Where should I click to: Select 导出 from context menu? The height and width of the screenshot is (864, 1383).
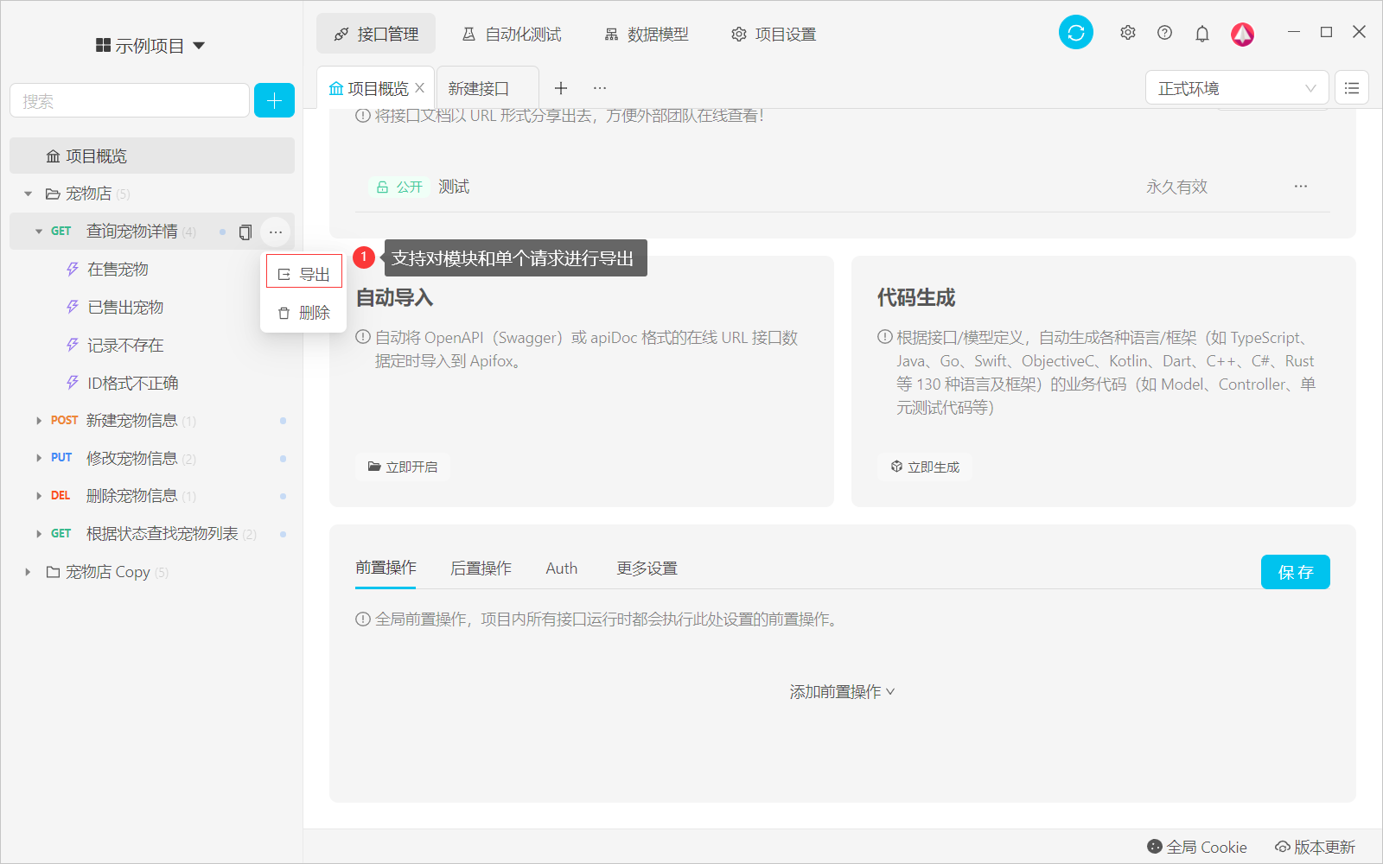(304, 274)
